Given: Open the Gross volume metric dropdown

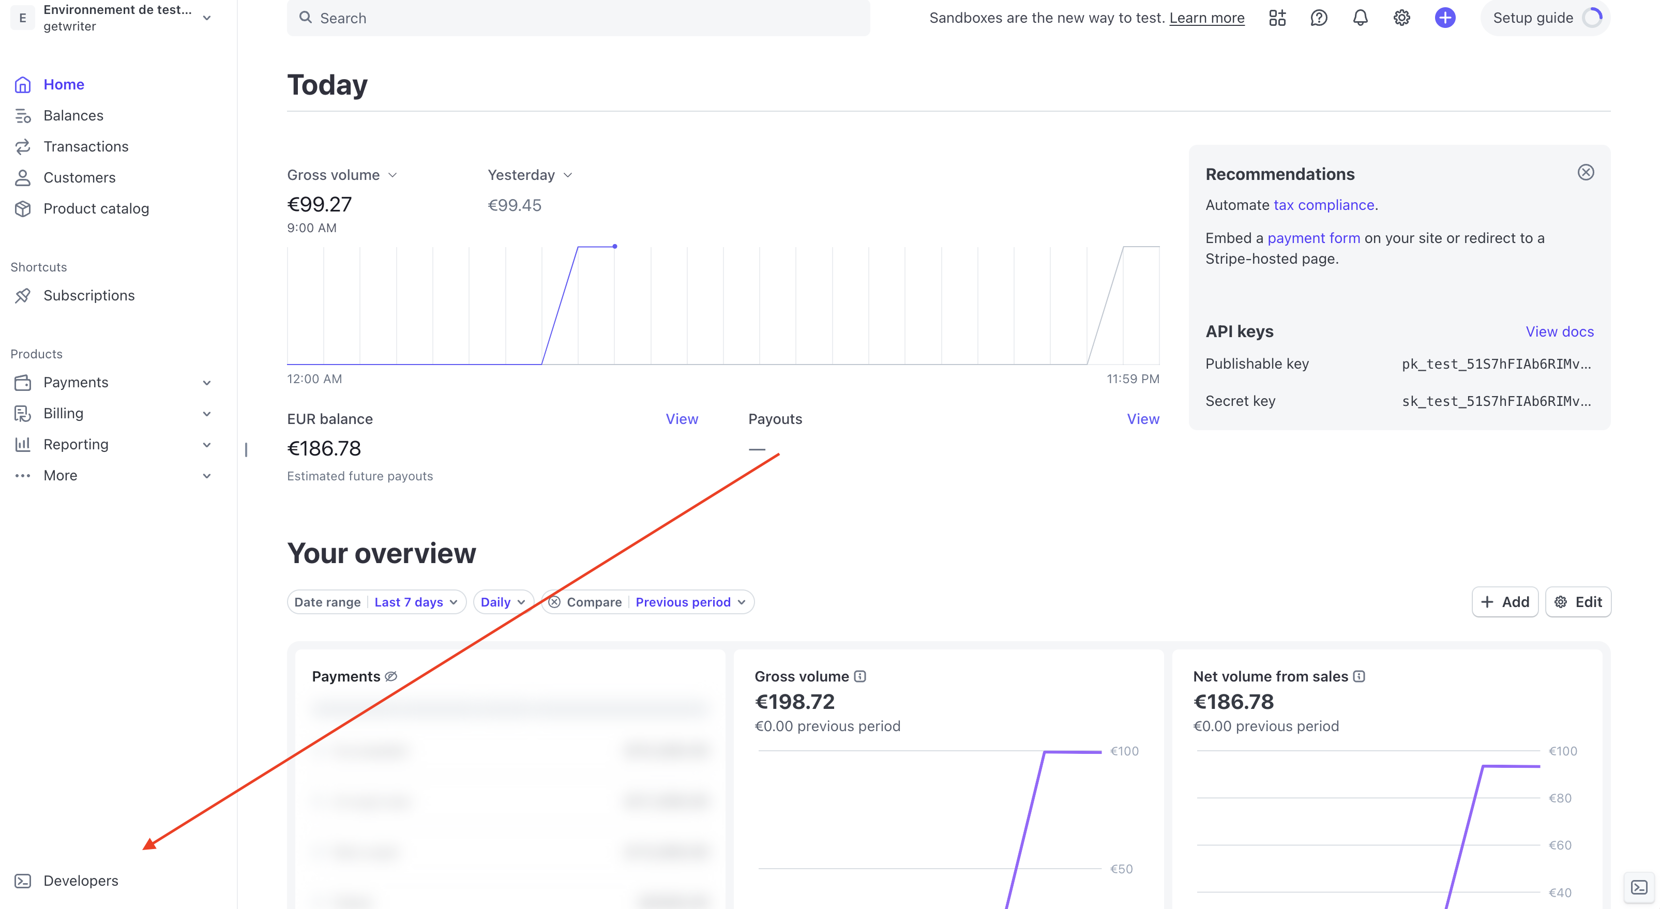Looking at the screenshot, I should point(342,175).
